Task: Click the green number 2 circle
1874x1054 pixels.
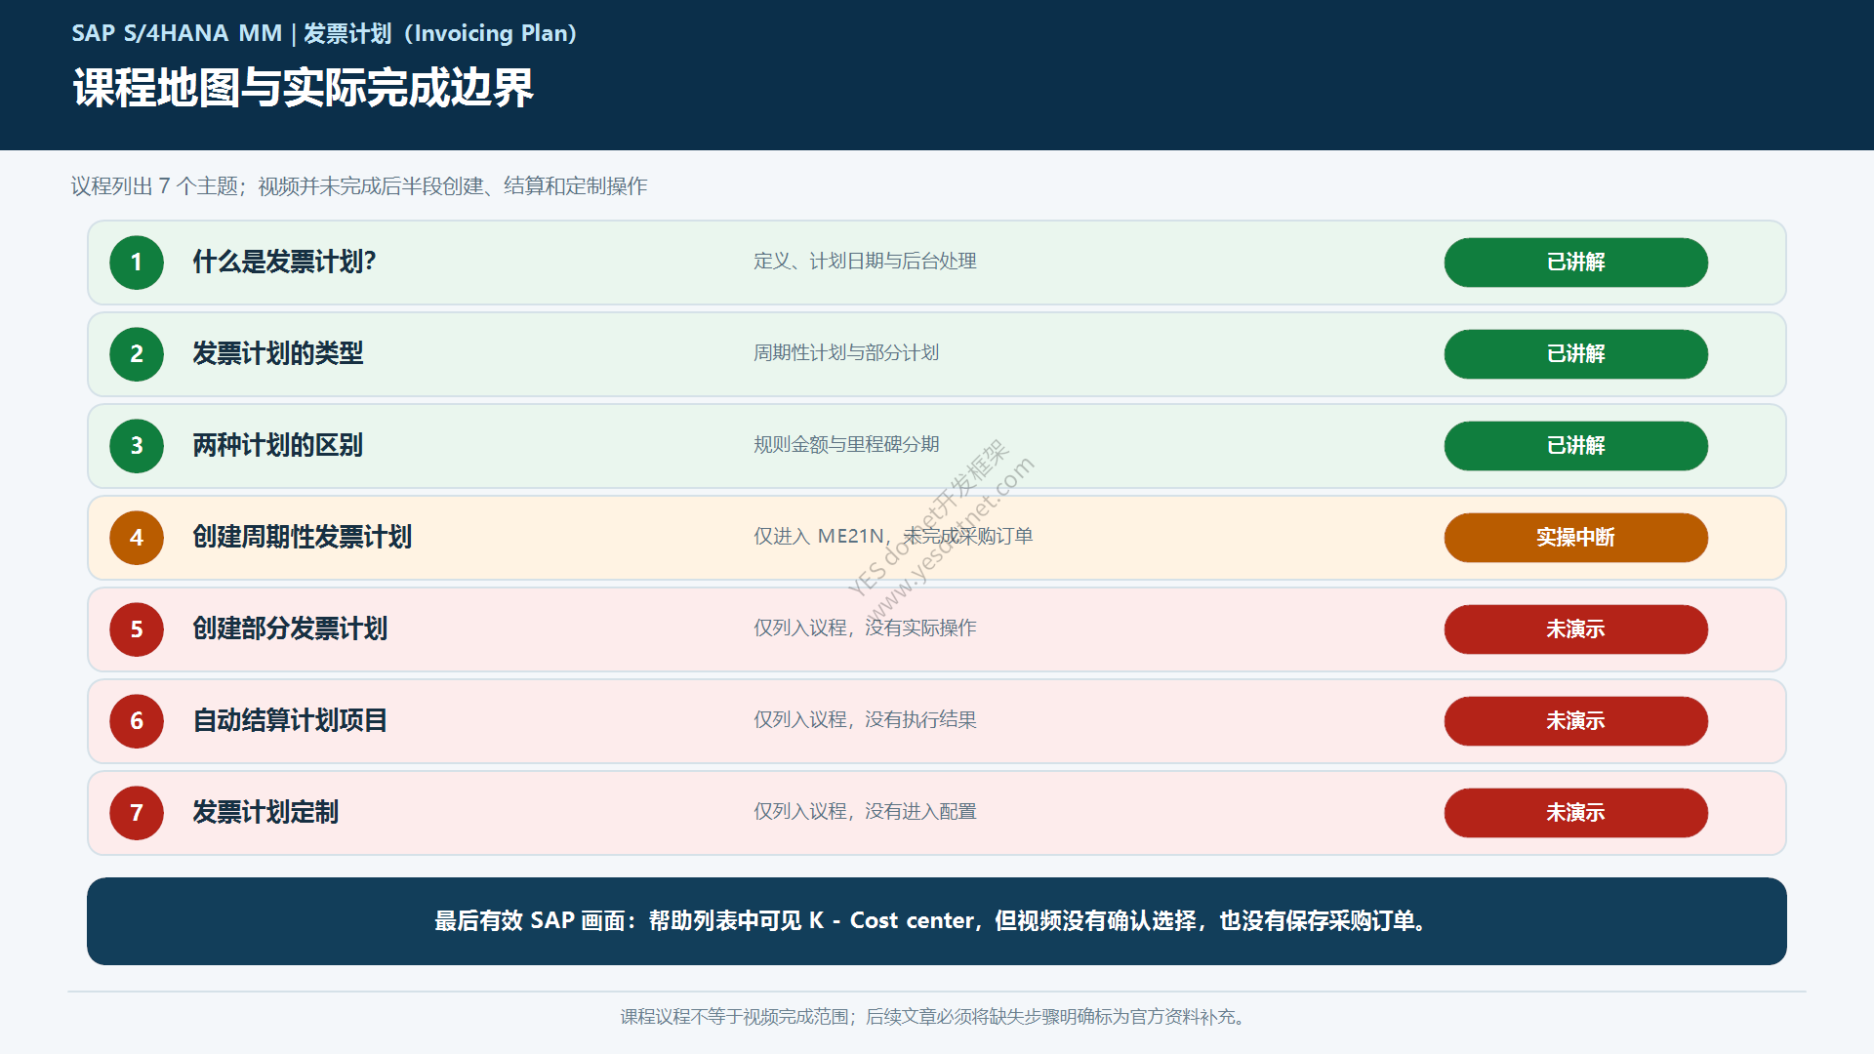Action: coord(137,354)
